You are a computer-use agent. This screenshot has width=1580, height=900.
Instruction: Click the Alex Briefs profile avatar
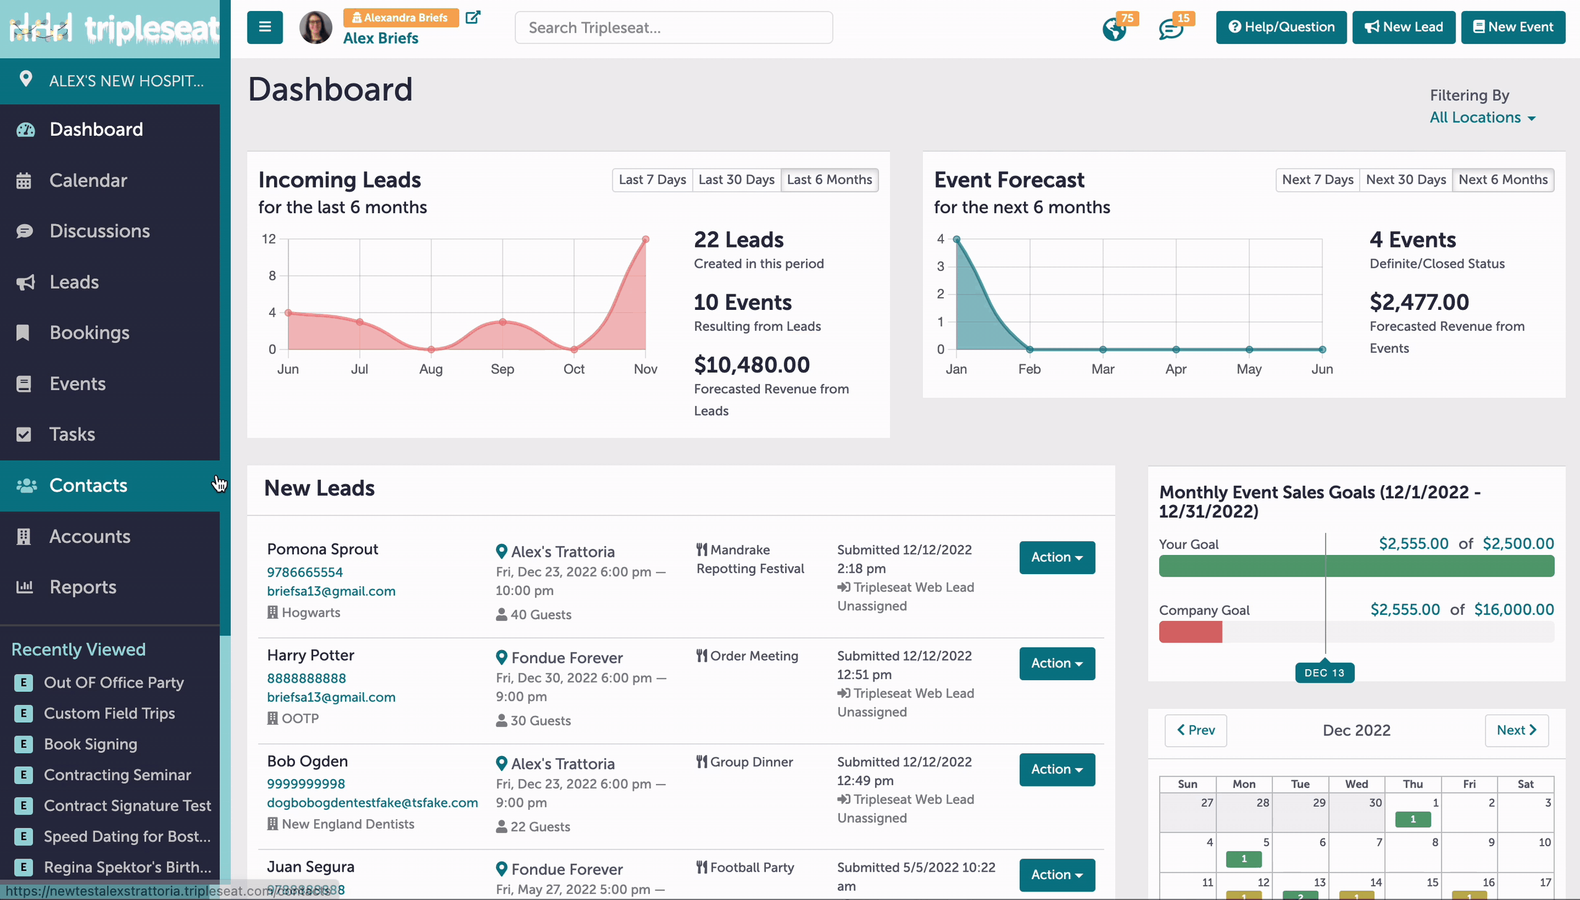click(315, 27)
